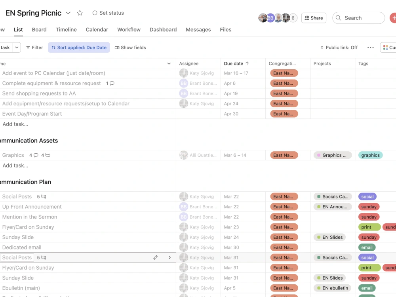Switch to the Board tab
Image resolution: width=396 pixels, height=297 pixels.
tap(39, 29)
